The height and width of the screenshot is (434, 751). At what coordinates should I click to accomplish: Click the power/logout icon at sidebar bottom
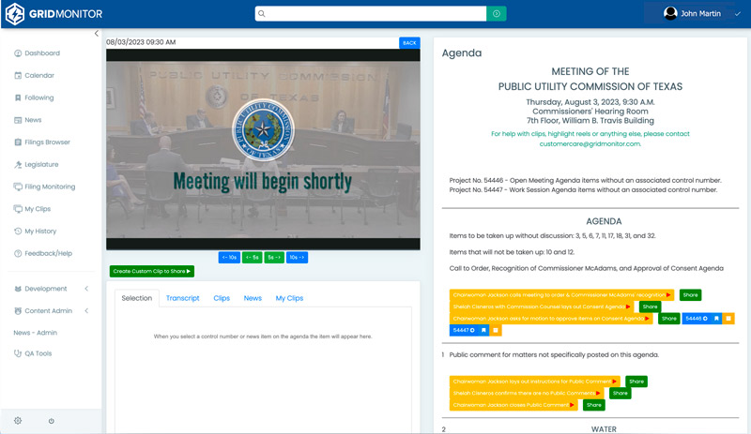coord(52,421)
